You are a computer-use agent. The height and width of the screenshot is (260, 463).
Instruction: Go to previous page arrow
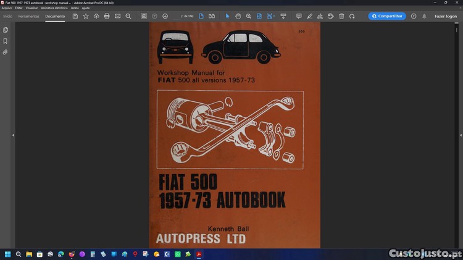coord(154,16)
